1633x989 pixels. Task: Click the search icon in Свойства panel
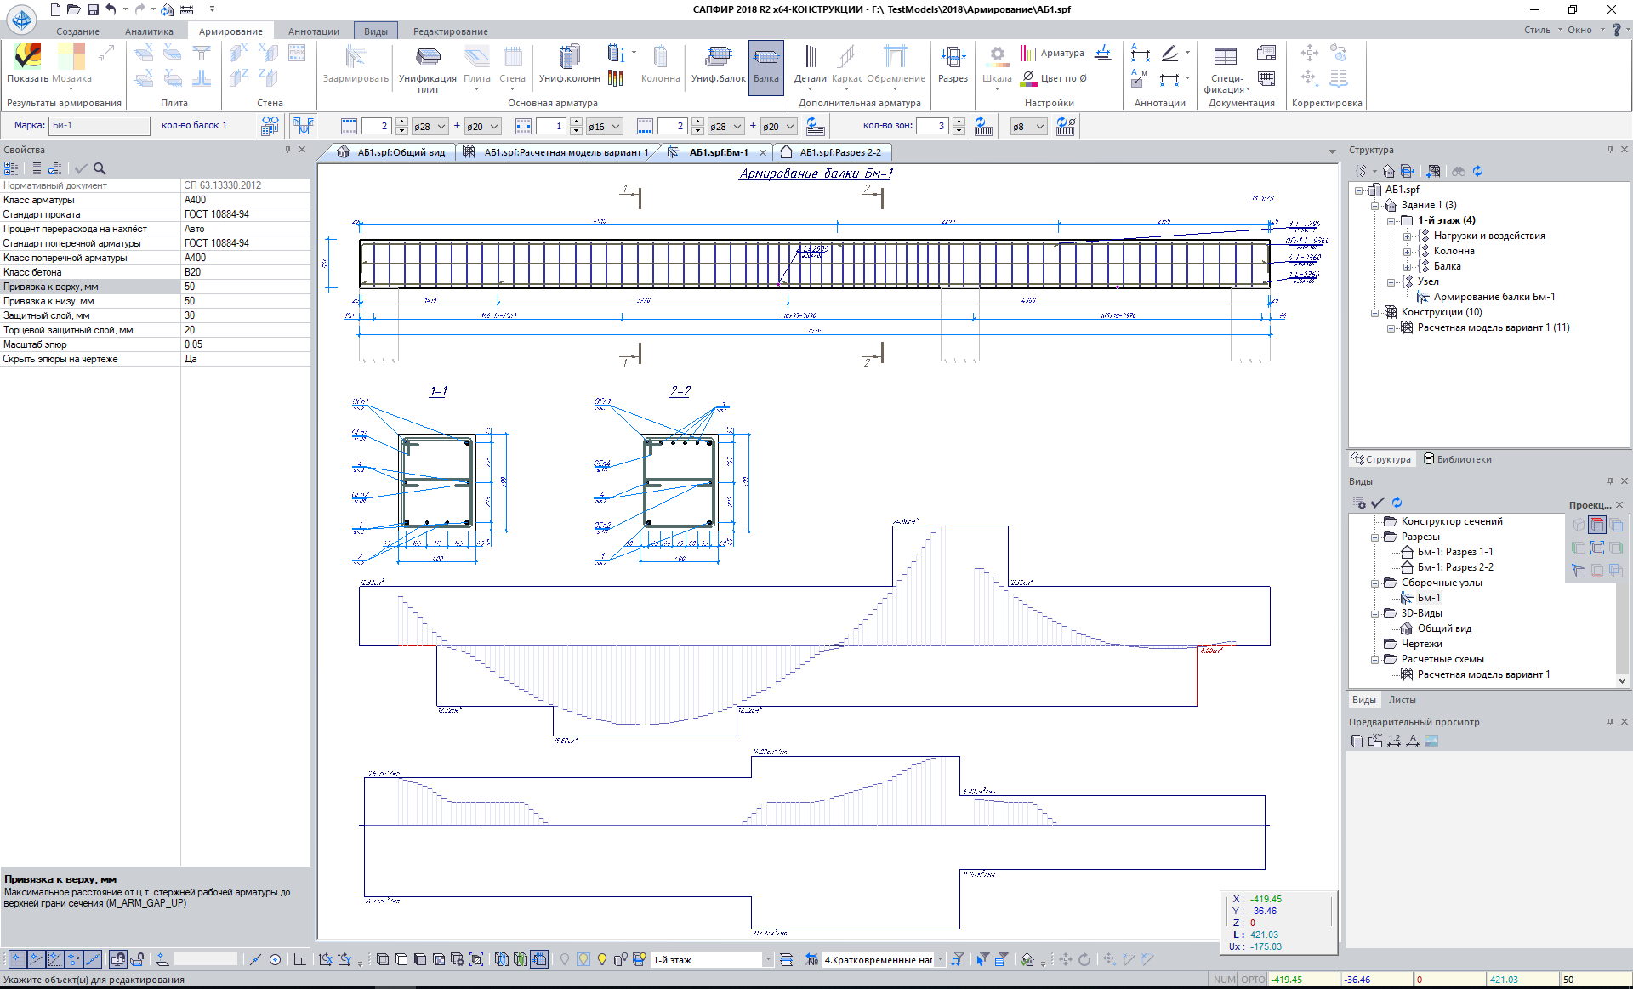click(x=100, y=168)
